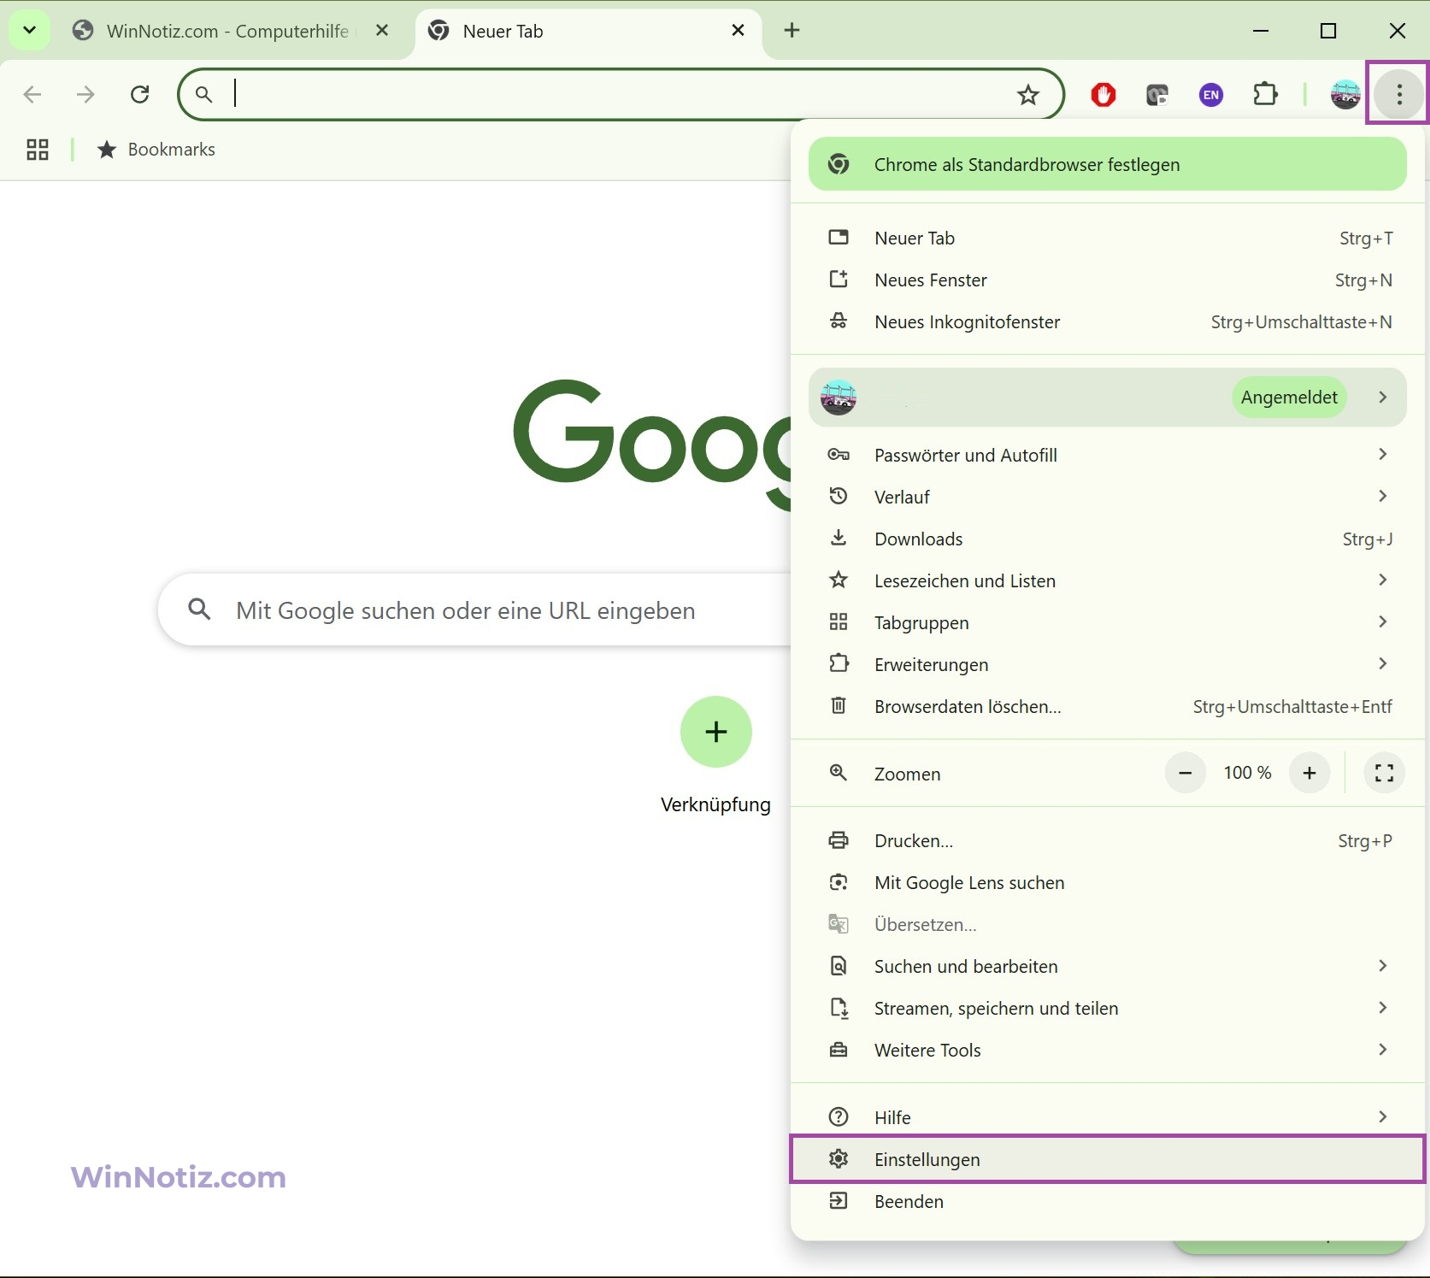Click the profile avatar in the toolbar
1430x1278 pixels.
(1345, 94)
